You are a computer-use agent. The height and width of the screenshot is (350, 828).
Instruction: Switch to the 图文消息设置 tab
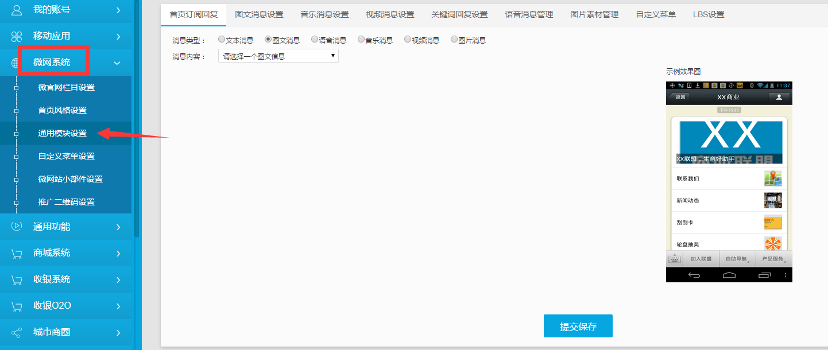coord(259,14)
